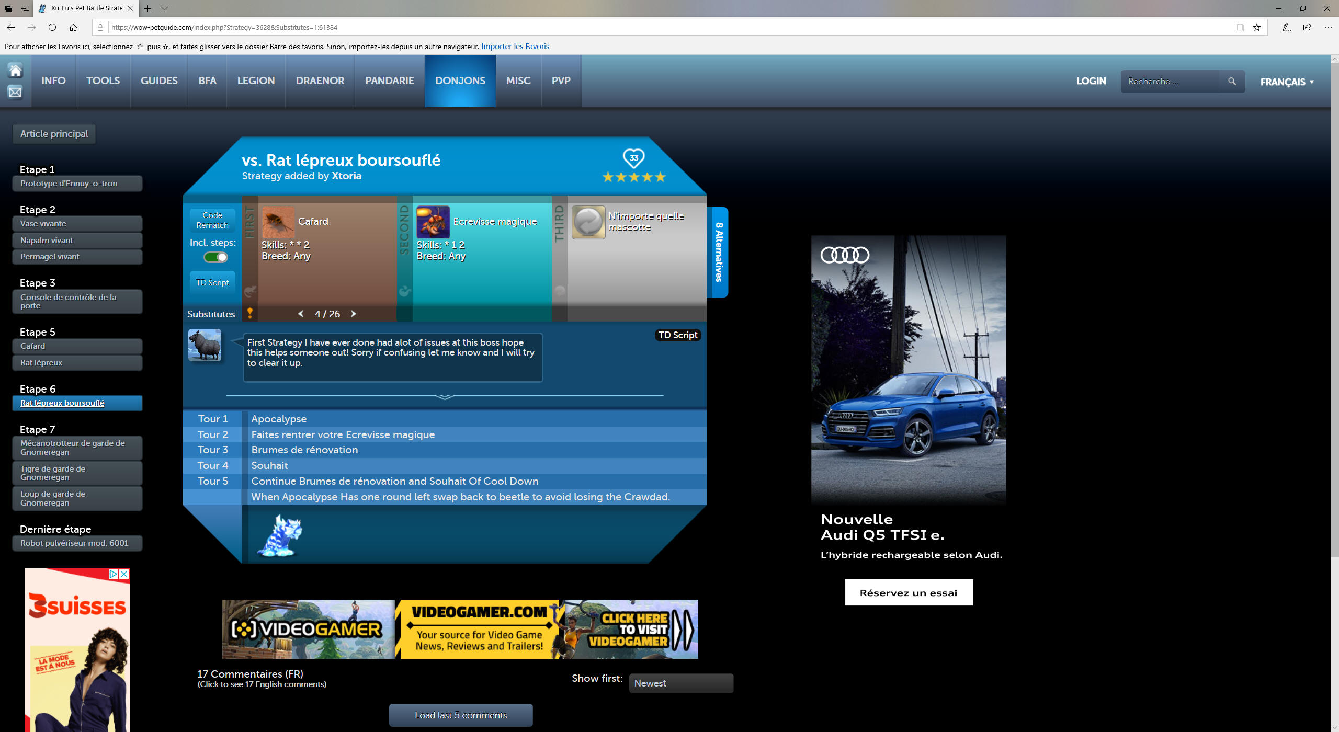Open the Xtoria author link

click(346, 176)
